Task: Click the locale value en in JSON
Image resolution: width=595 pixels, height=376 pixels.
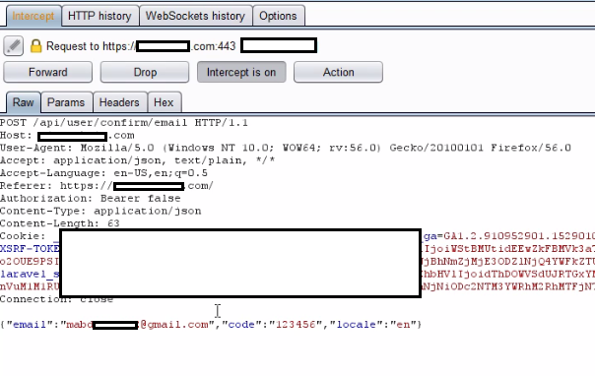Action: [403, 325]
